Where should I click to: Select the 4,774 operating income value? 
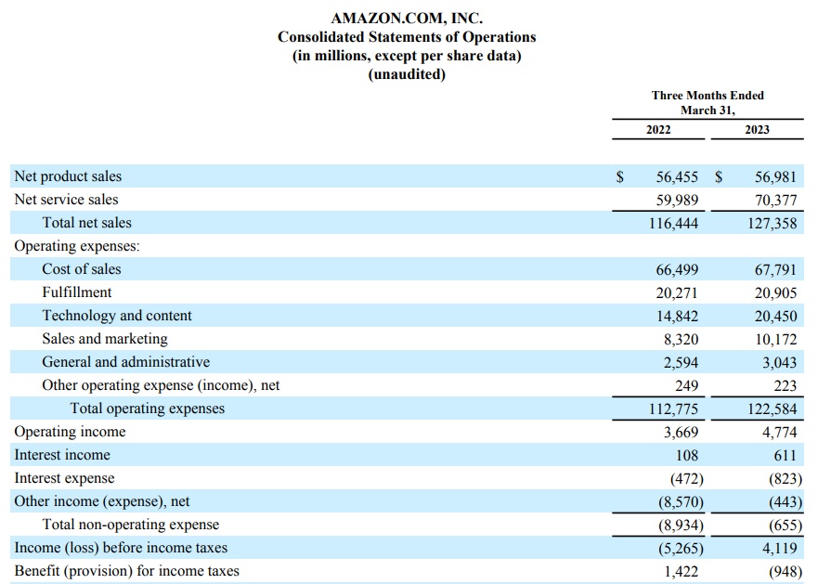coord(780,433)
